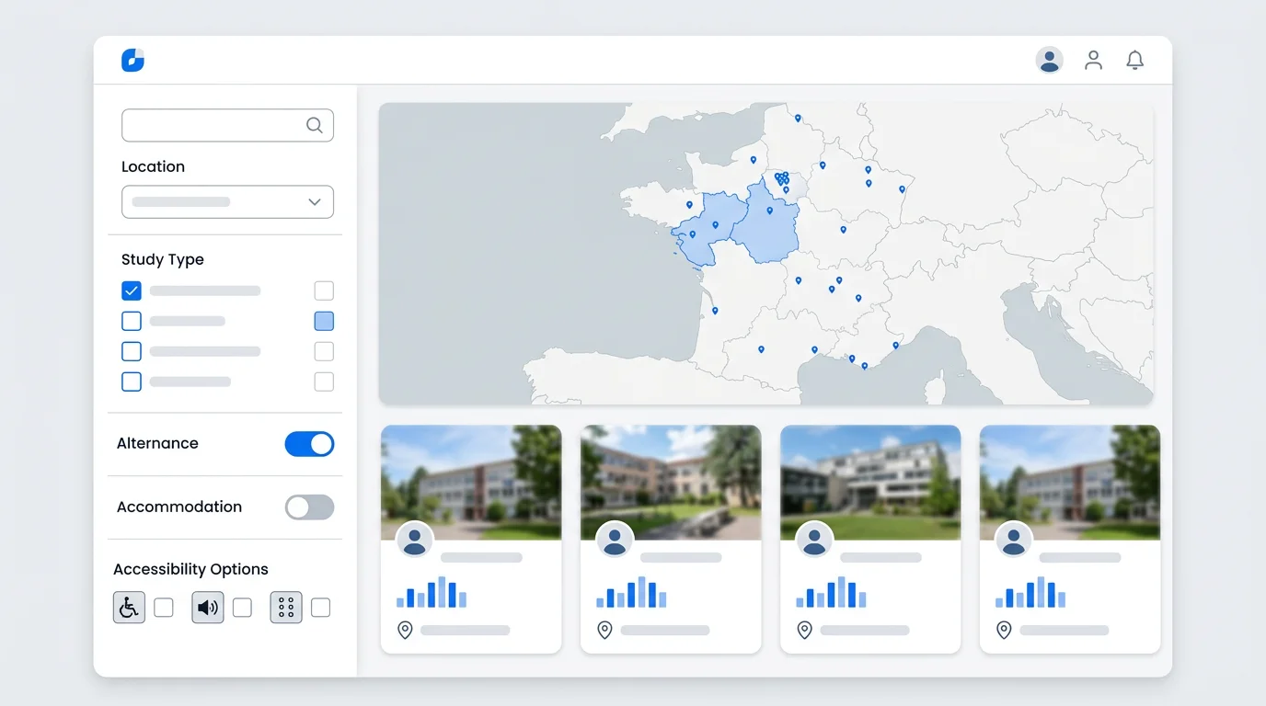Image resolution: width=1266 pixels, height=706 pixels.
Task: Click the avatar icon on the second school card
Action: pos(614,540)
